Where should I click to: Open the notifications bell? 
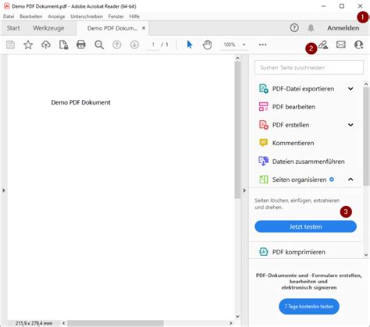pyautogui.click(x=311, y=27)
